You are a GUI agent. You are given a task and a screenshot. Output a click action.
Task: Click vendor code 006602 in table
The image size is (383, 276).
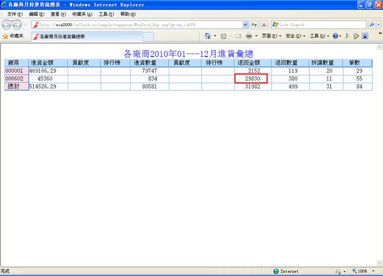(x=15, y=78)
